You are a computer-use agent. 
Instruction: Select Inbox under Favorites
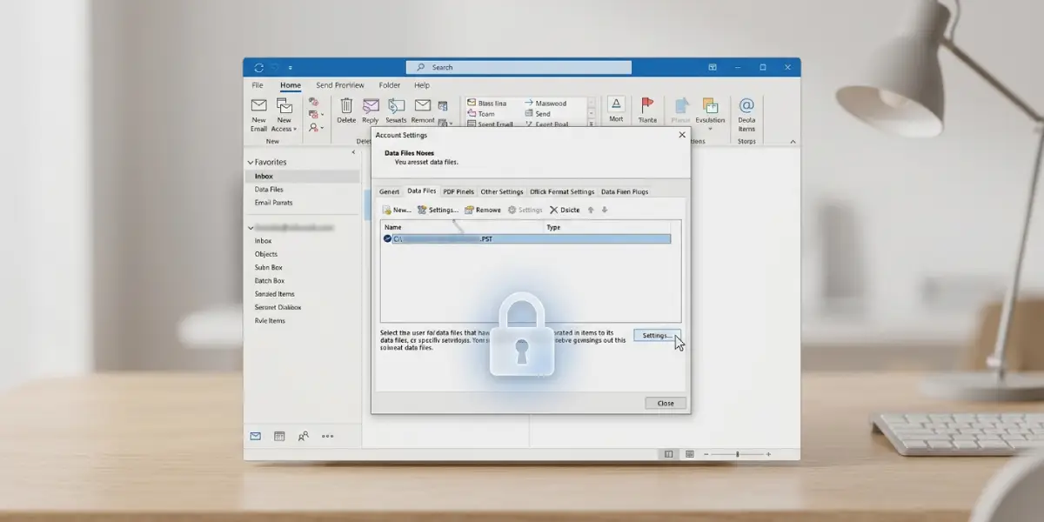click(302, 176)
